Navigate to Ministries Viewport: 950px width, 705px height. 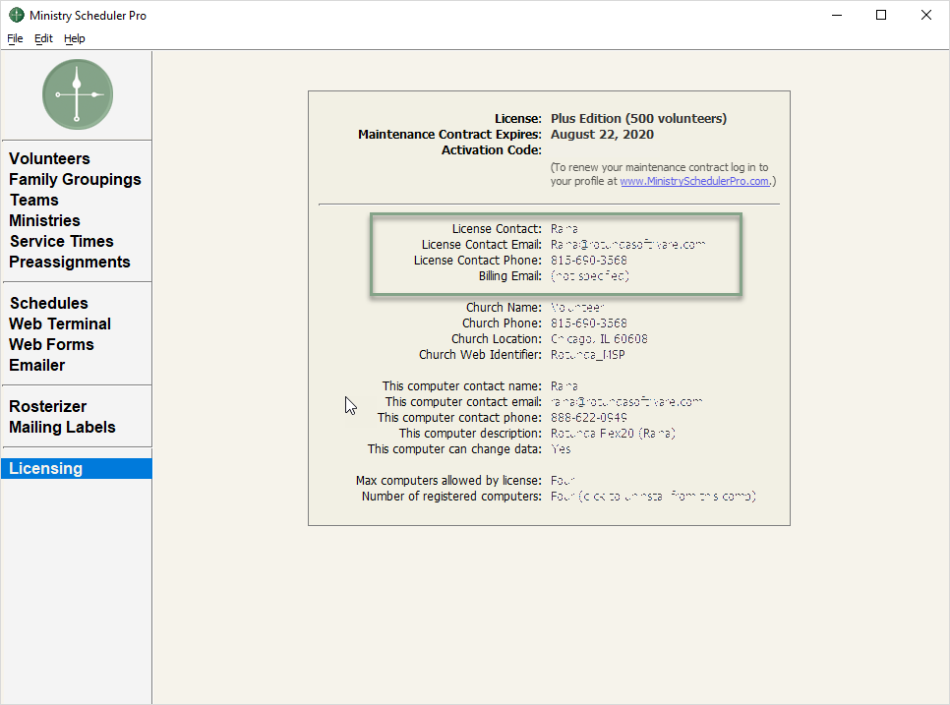[x=44, y=220]
